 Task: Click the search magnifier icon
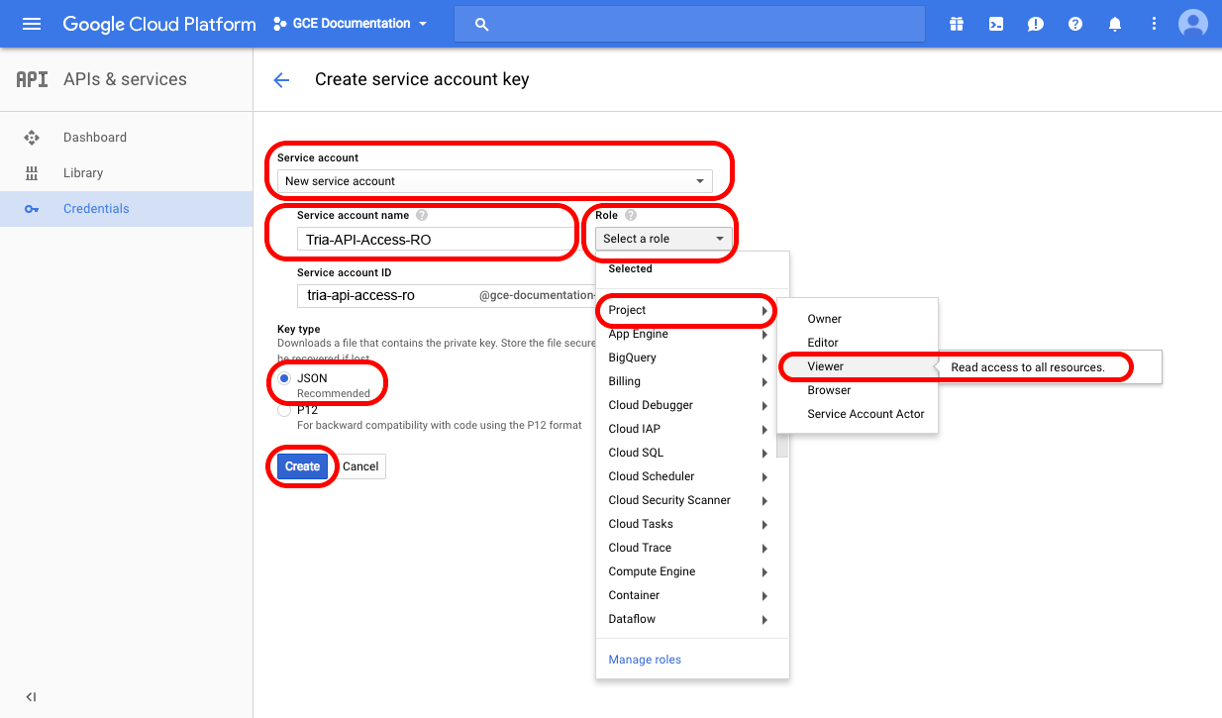pyautogui.click(x=482, y=24)
